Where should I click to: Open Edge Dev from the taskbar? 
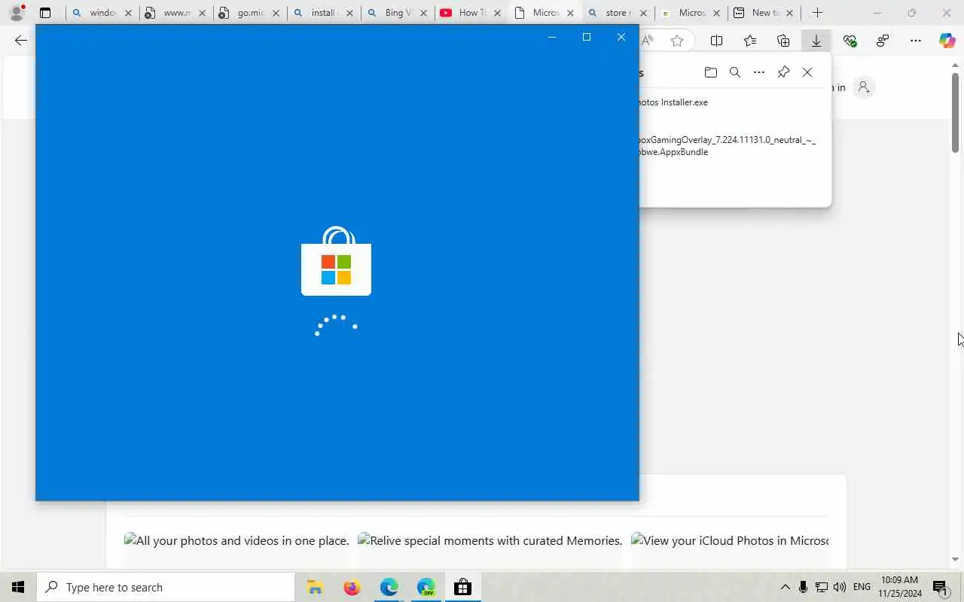click(426, 587)
